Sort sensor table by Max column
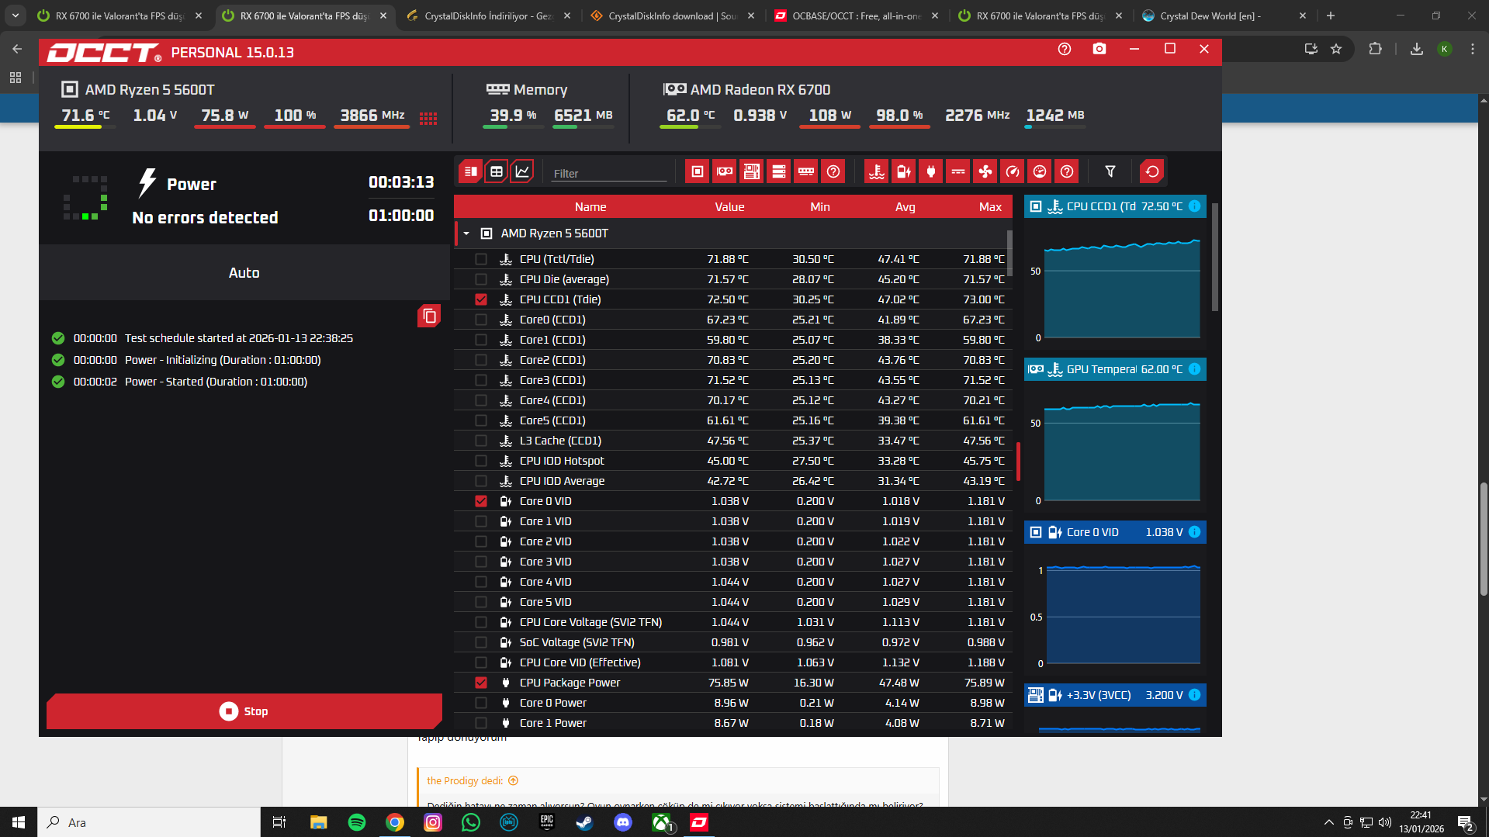This screenshot has width=1489, height=837. (x=990, y=207)
